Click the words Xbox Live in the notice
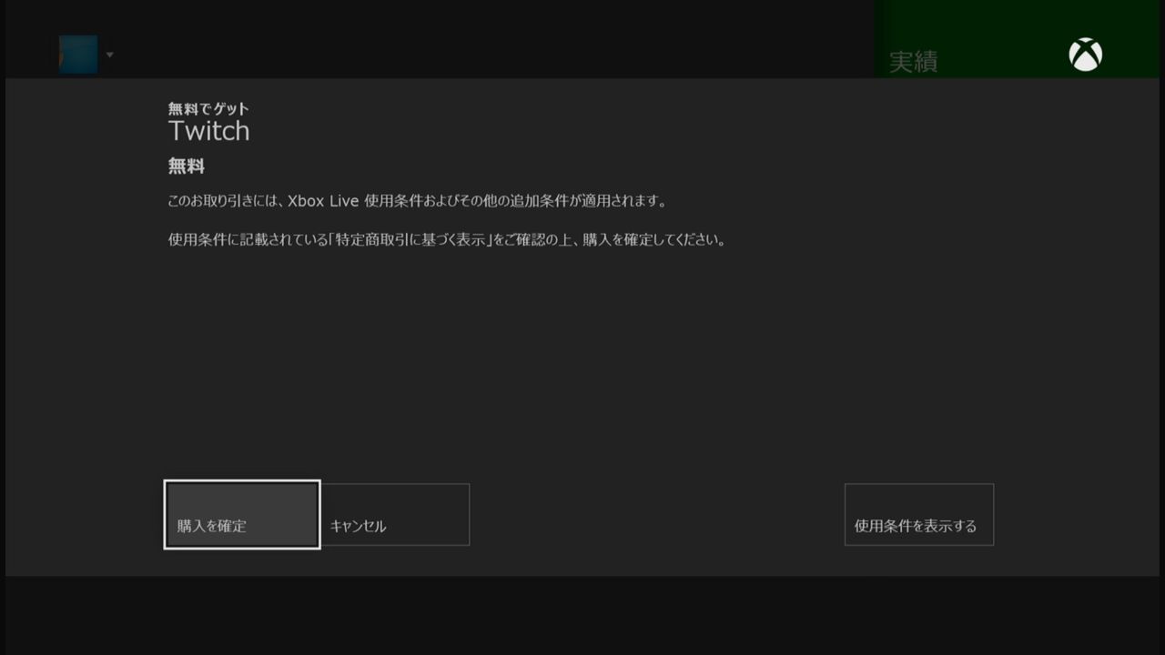The width and height of the screenshot is (1165, 655). point(323,200)
